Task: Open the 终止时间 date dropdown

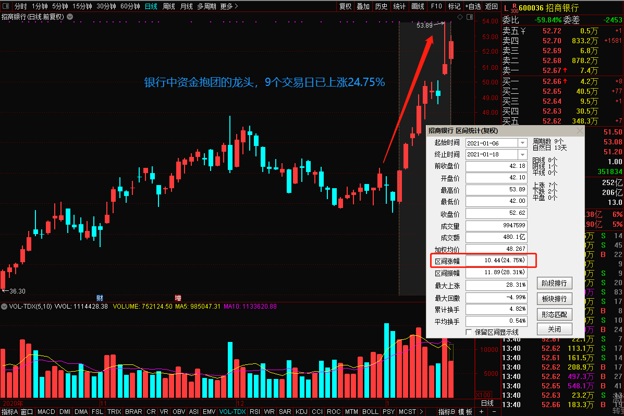Action: [x=522, y=154]
